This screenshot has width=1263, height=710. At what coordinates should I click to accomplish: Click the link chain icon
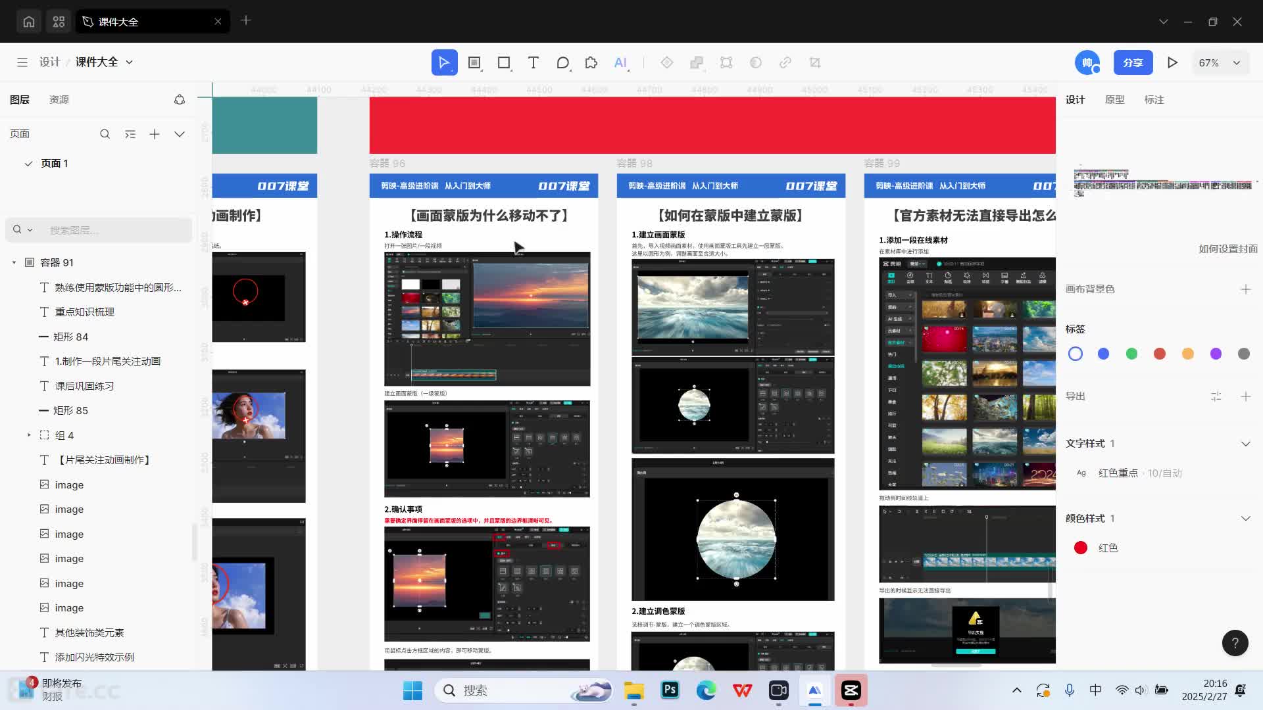[785, 62]
